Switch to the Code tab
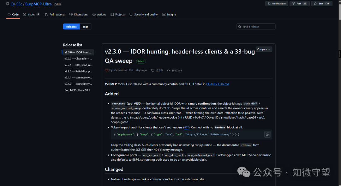This screenshot has height=186, width=341. (13, 14)
